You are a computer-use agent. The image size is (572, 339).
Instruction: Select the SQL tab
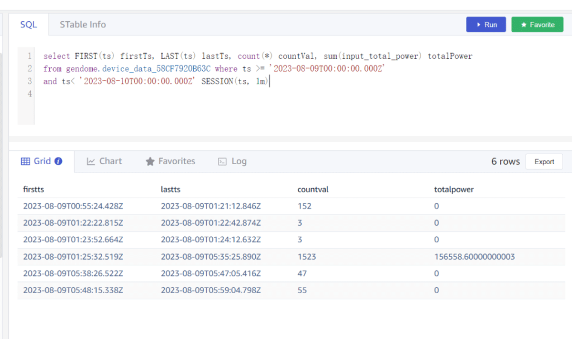[28, 25]
